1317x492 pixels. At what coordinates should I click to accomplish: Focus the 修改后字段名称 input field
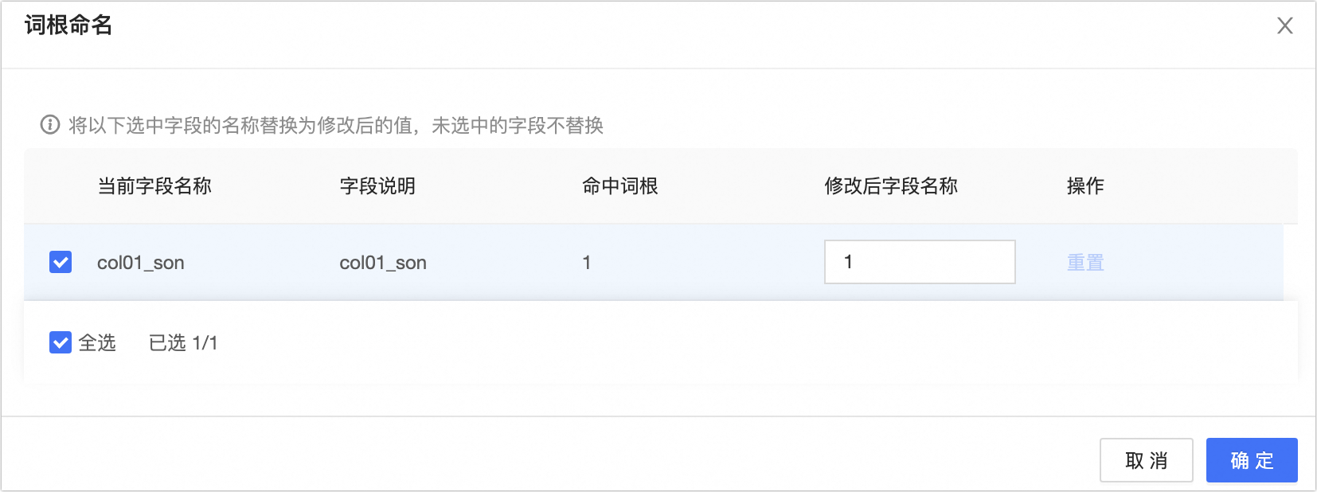(x=919, y=262)
